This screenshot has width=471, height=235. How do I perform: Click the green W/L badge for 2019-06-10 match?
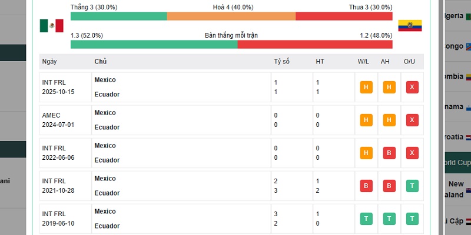(366, 219)
